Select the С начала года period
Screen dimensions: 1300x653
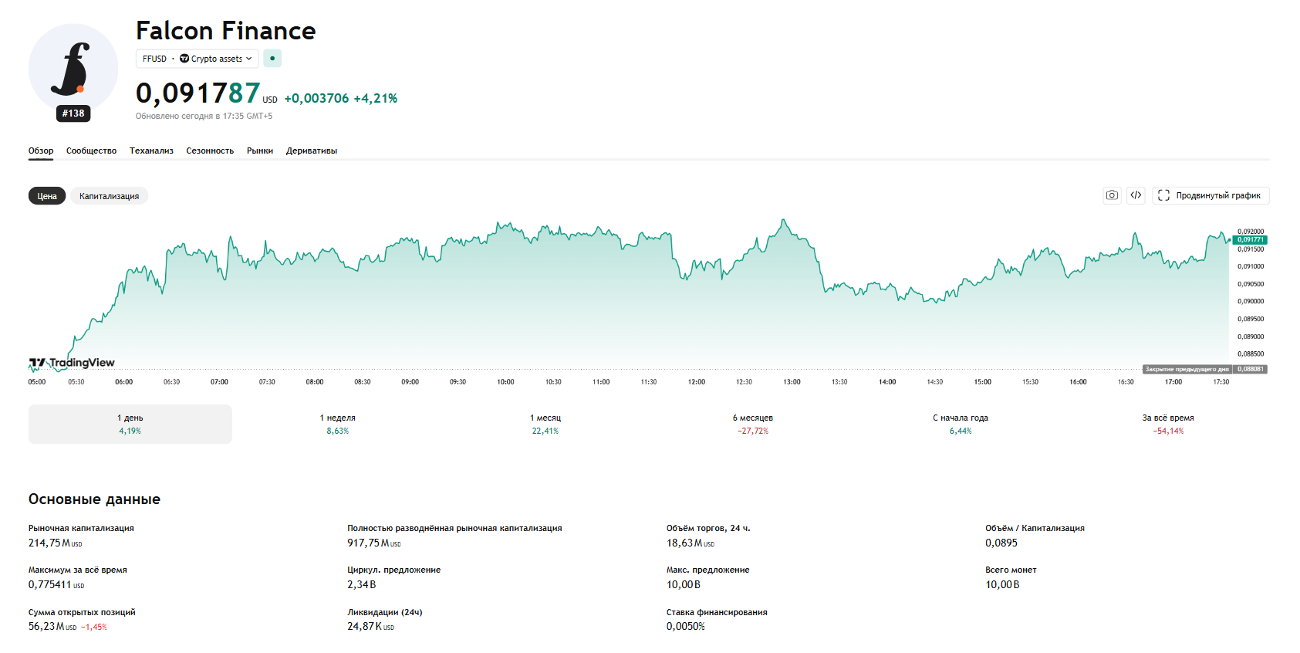point(961,424)
